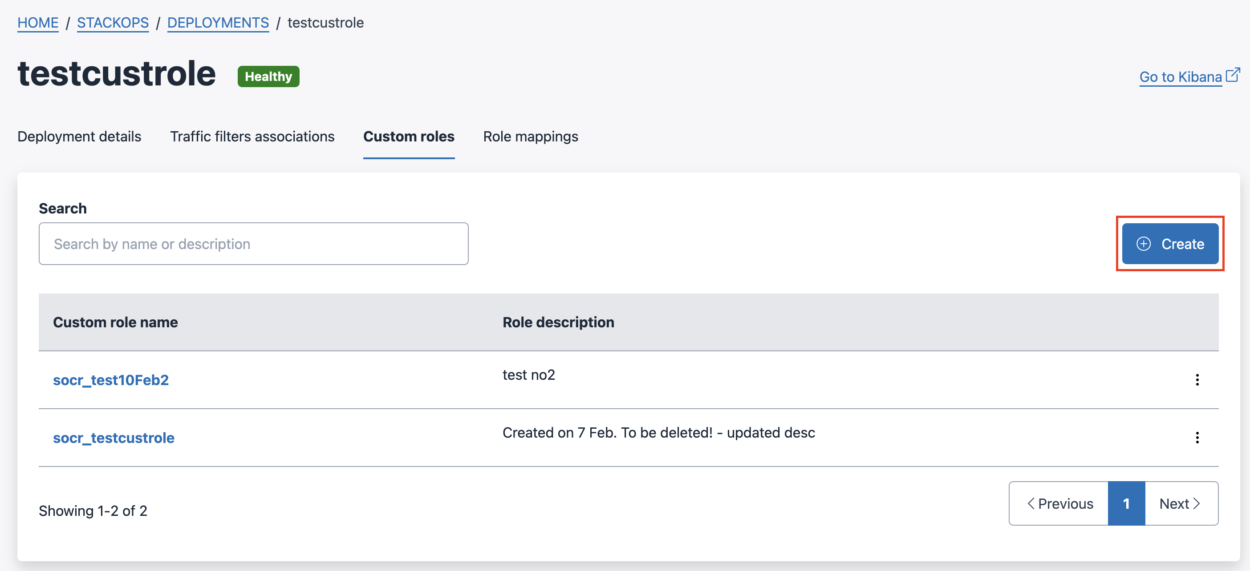Click the Previous chevron arrow

click(1031, 503)
